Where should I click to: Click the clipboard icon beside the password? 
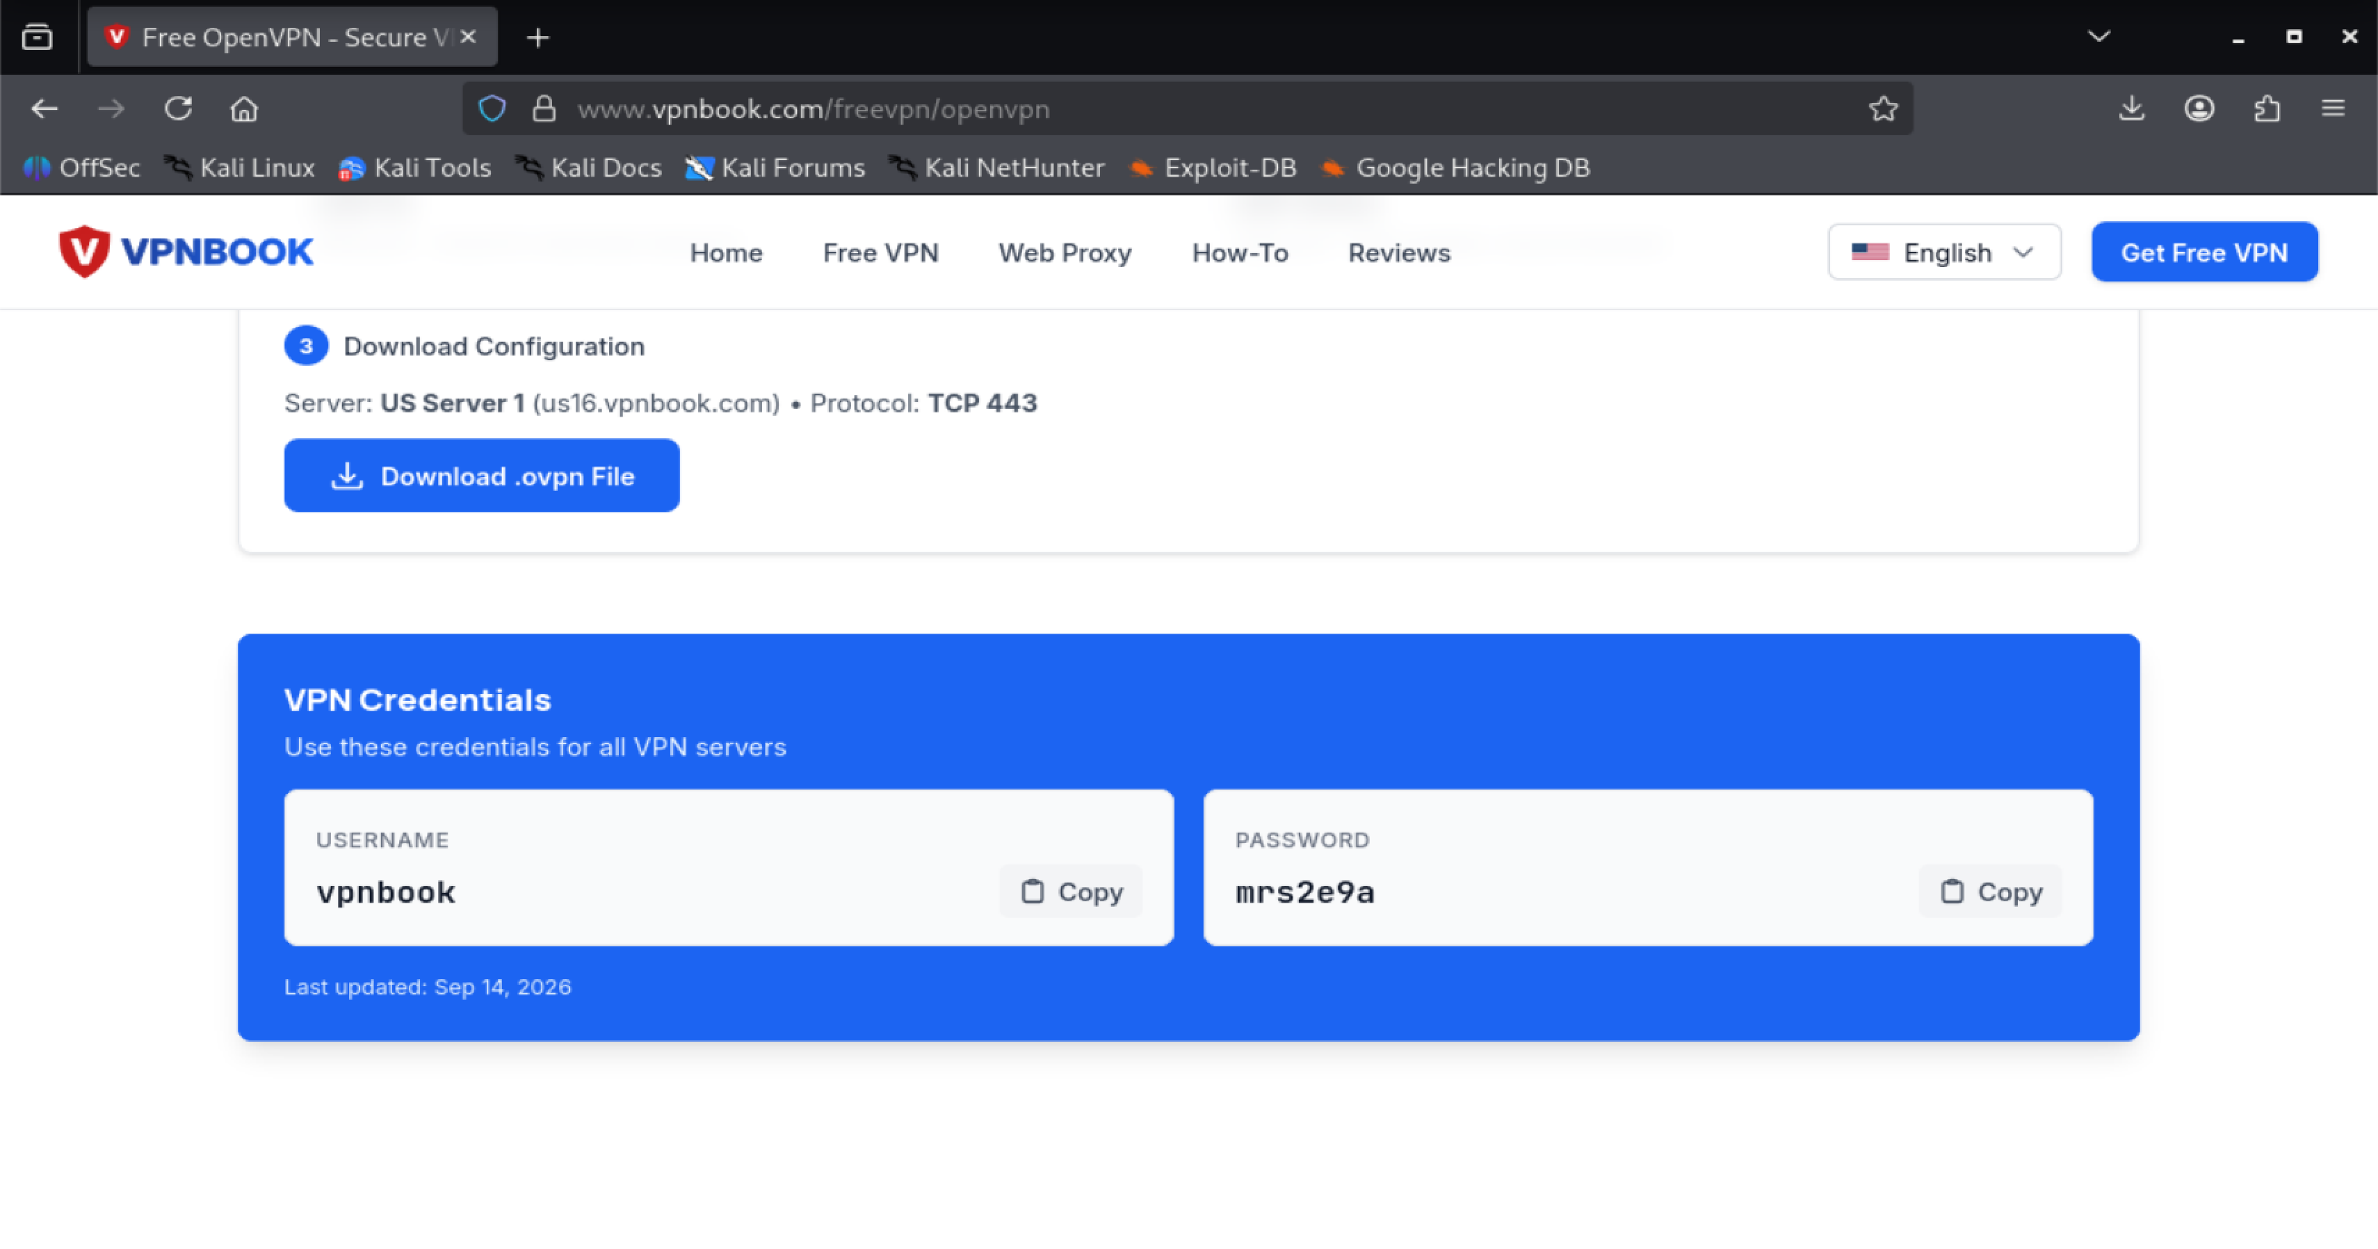pyautogui.click(x=1952, y=891)
